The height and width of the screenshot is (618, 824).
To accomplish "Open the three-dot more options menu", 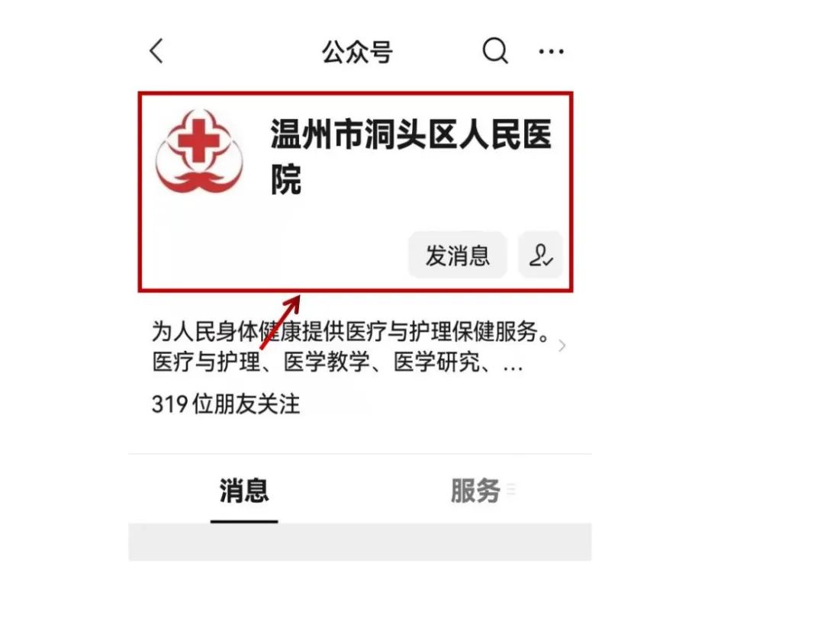I will pos(552,52).
